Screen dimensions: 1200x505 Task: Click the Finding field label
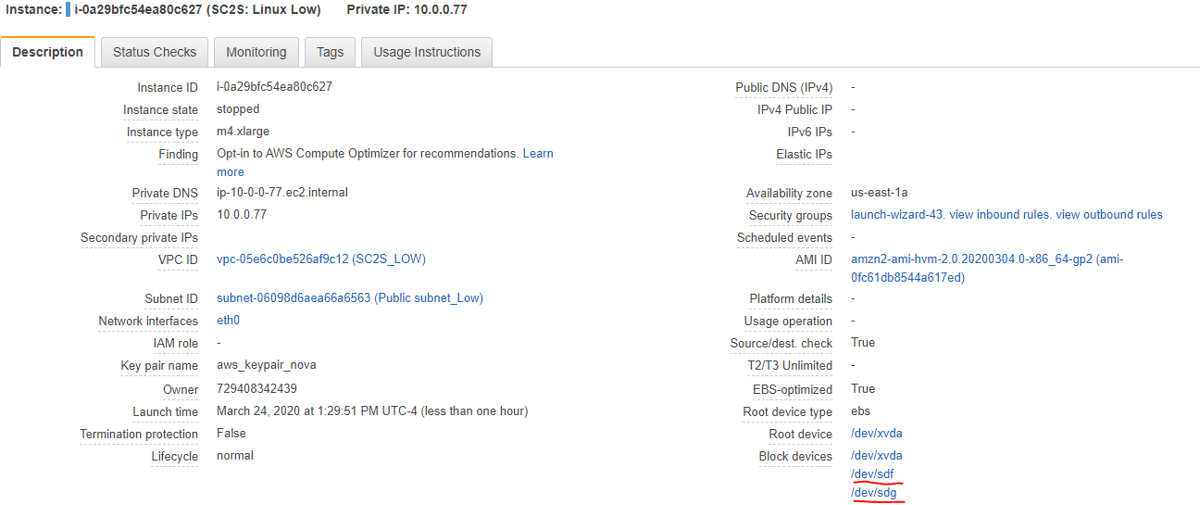[x=178, y=155]
